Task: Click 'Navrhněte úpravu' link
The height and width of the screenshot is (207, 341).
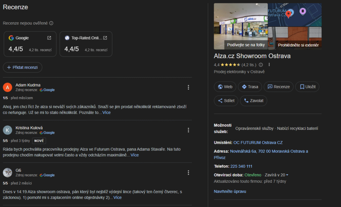Action: (x=230, y=191)
